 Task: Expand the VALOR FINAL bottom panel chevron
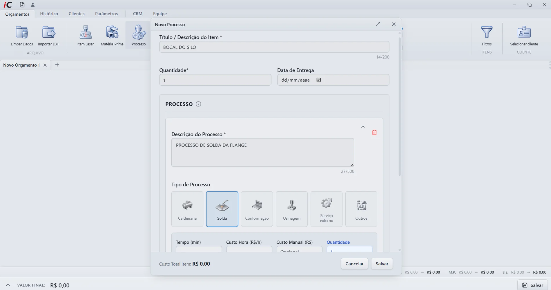point(8,285)
